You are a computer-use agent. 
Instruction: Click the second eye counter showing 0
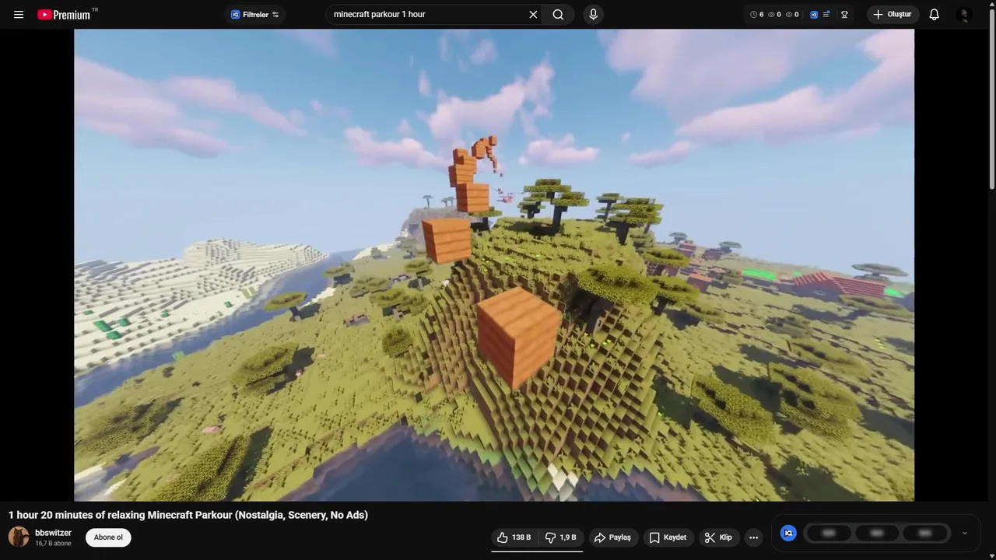(x=792, y=15)
